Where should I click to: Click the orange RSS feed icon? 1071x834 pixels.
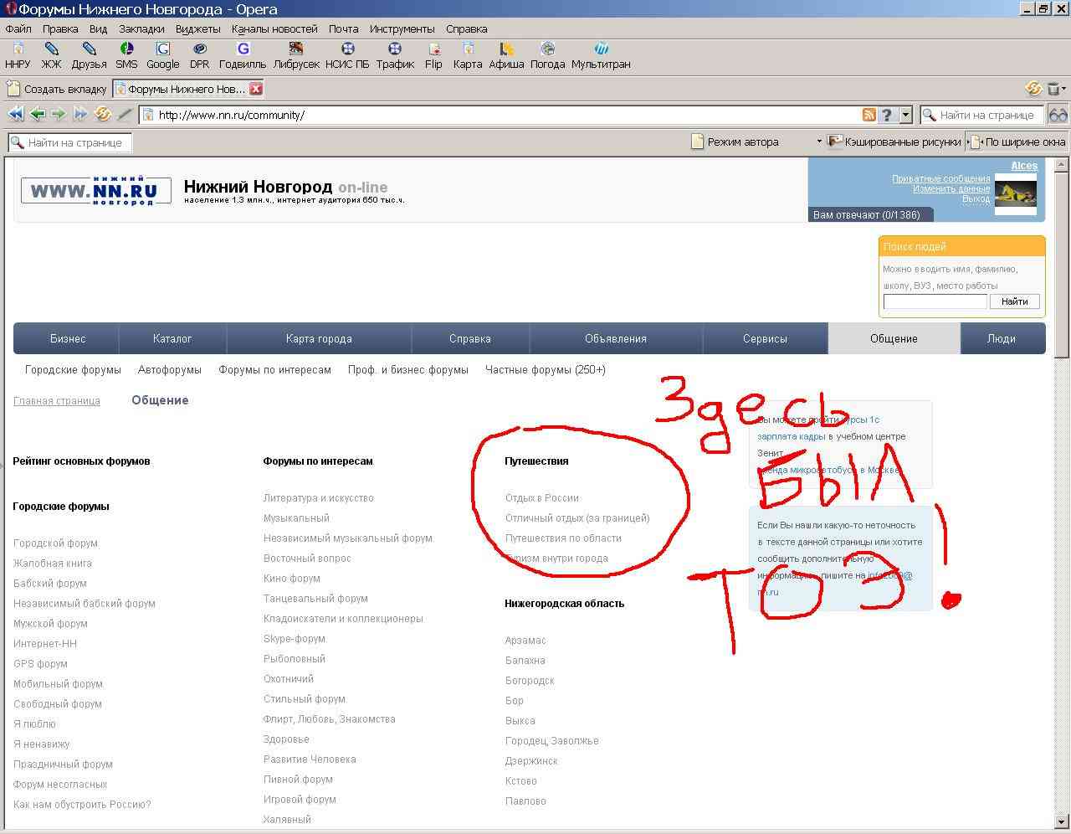(869, 116)
